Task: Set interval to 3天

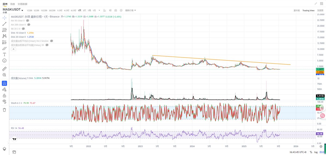Action: [x=84, y=10]
